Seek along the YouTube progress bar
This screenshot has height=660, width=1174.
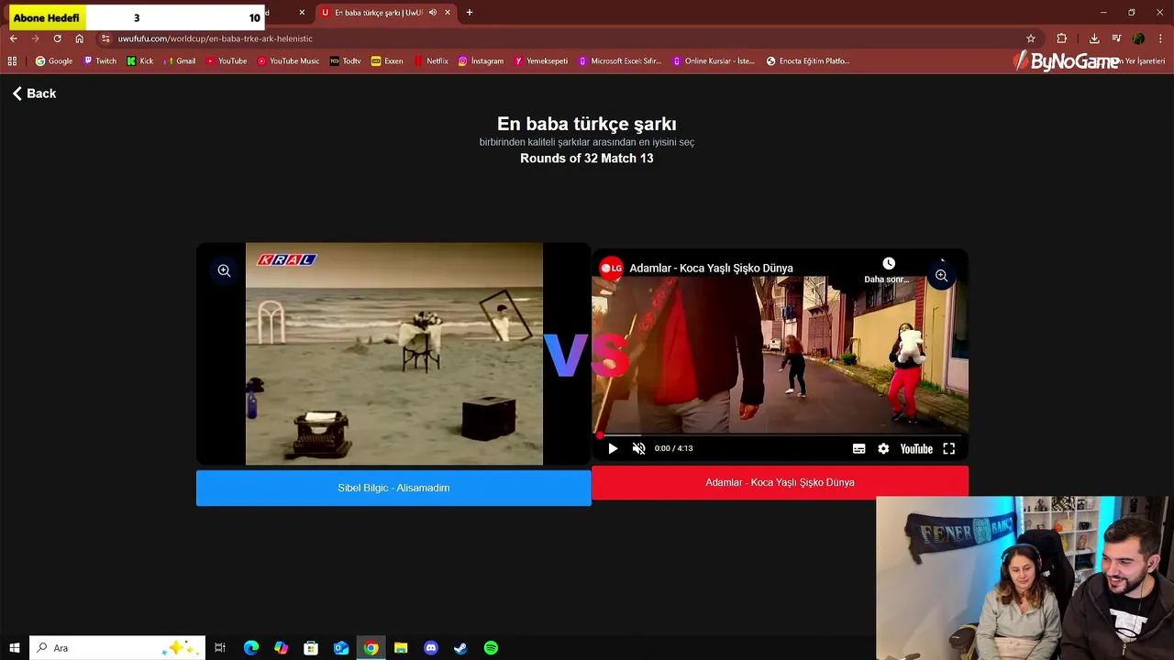click(x=780, y=435)
